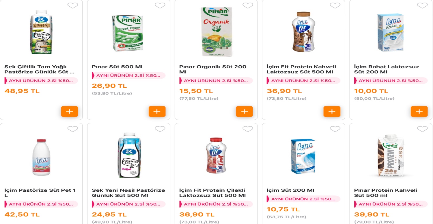Add İçim Rahat Laktozsuz Süt to cart
433x224 pixels.
click(x=419, y=111)
